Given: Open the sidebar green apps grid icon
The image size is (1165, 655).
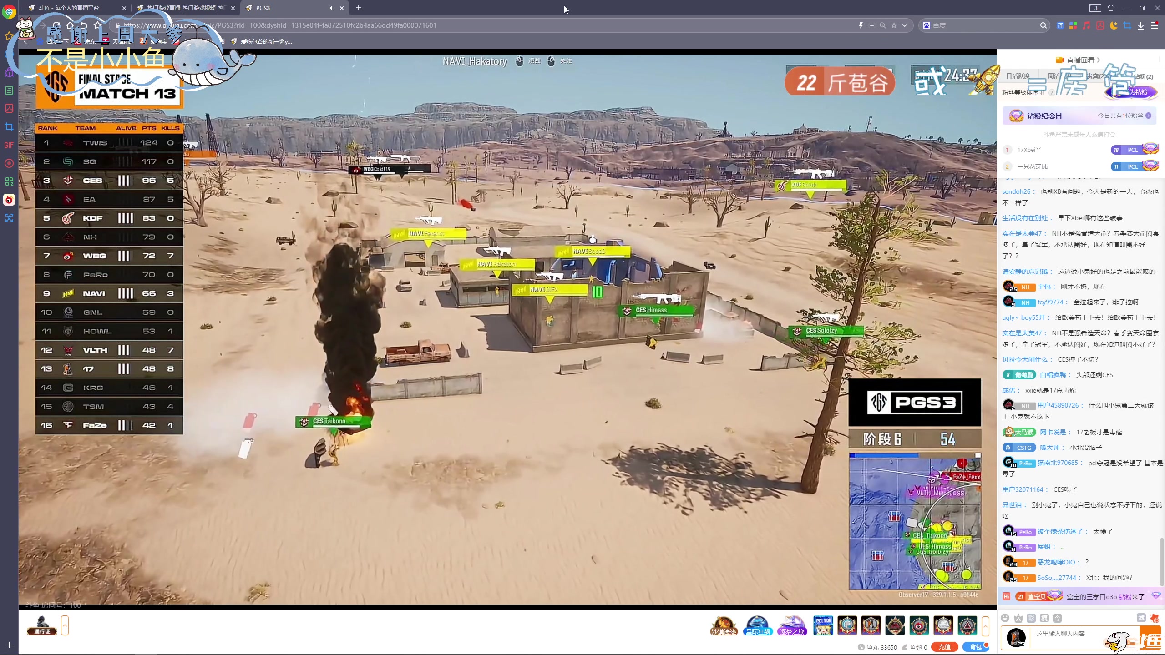Looking at the screenshot, I should point(9,181).
